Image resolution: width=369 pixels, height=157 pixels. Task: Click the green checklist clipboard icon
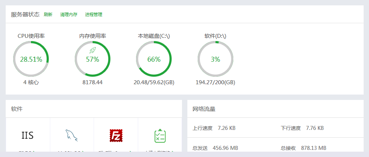pos(160,136)
